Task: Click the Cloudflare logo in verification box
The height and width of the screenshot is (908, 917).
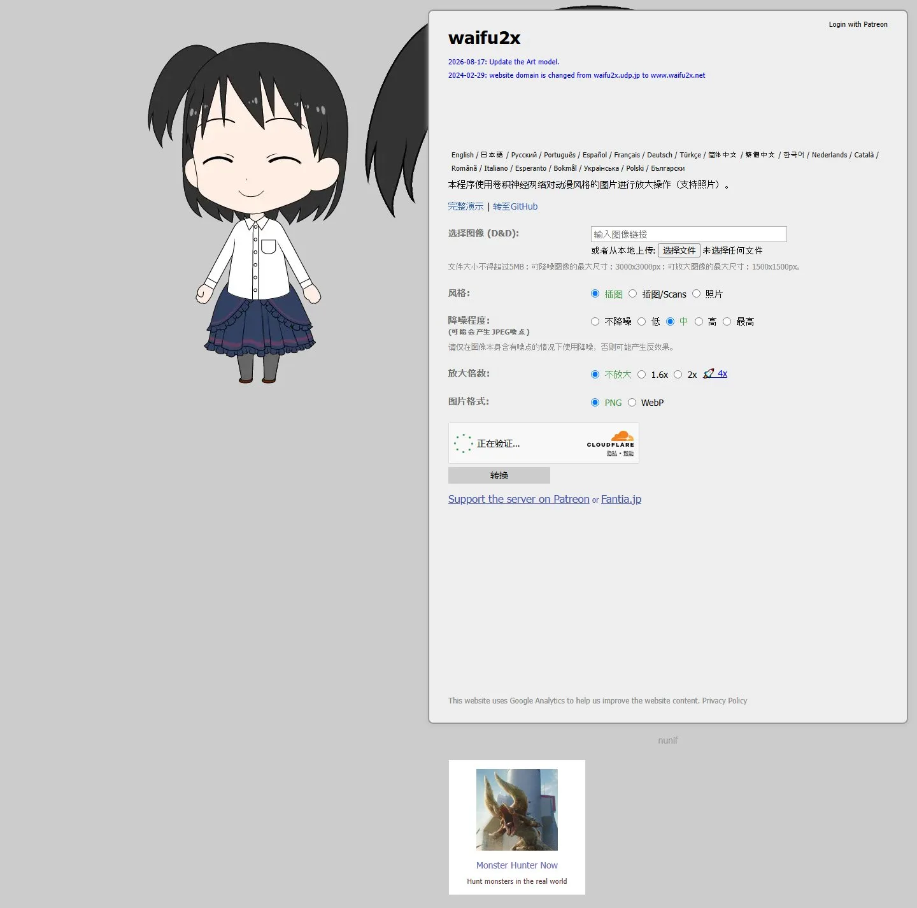Action: coord(610,439)
